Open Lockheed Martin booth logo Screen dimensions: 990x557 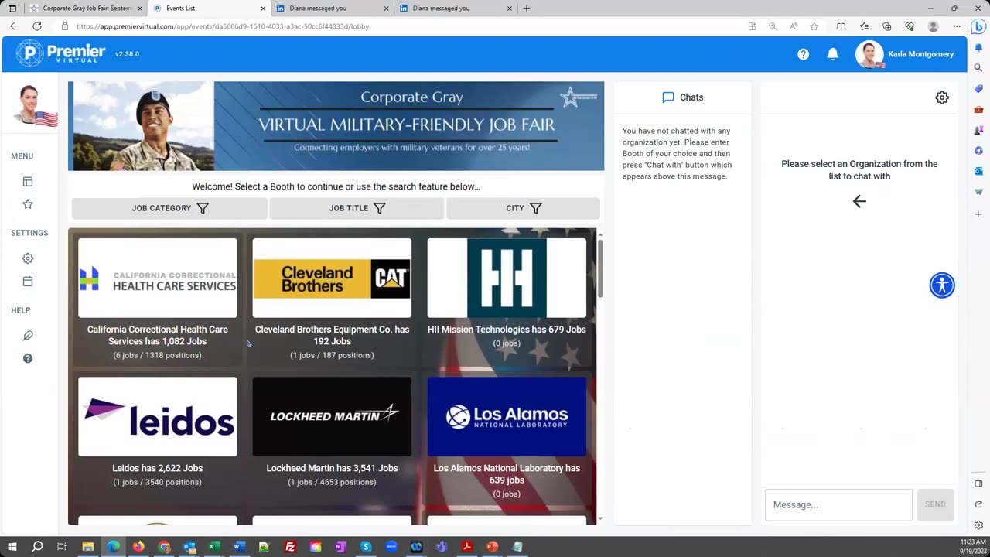click(x=332, y=417)
